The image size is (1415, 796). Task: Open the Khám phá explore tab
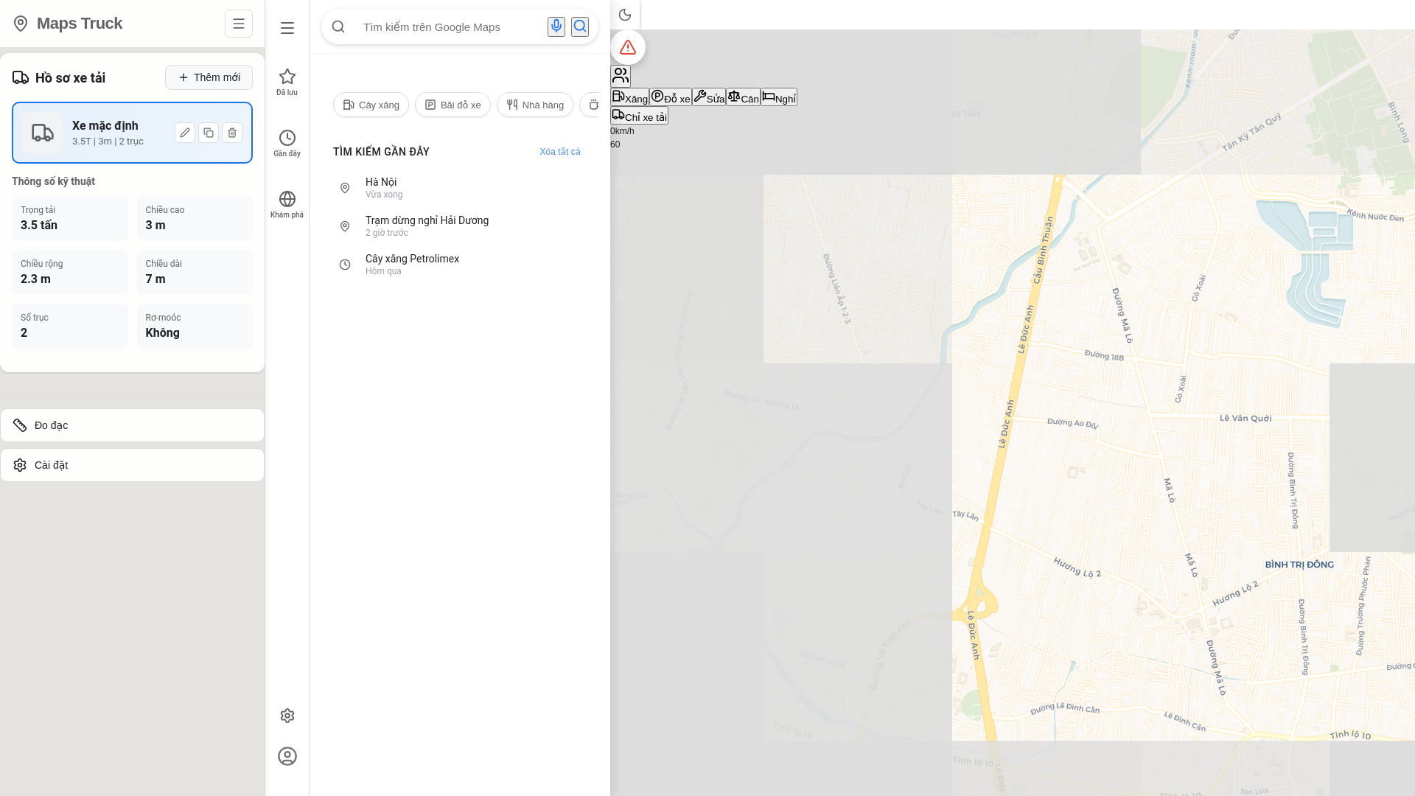287,204
